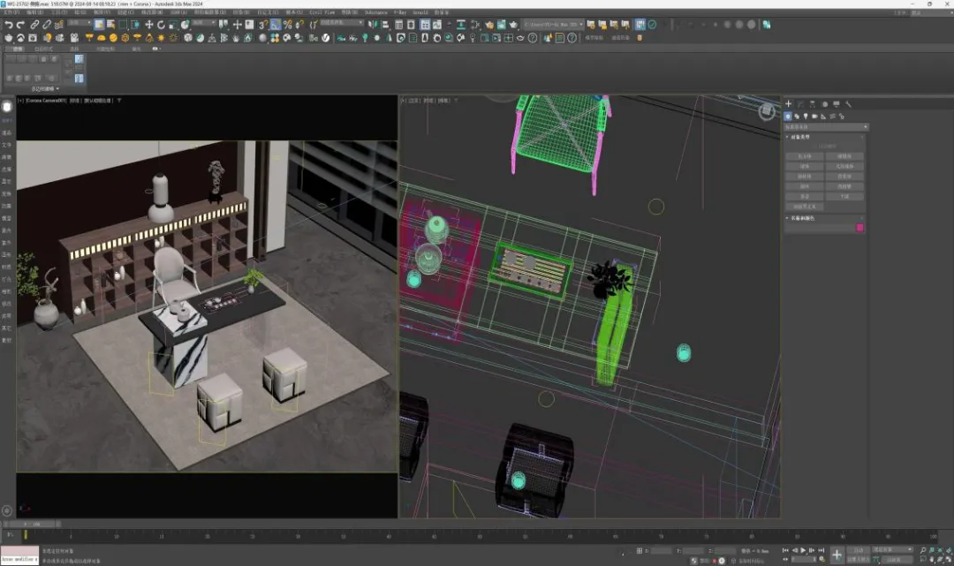Screen dimensions: 954x566
Task: Click the Redo arrow in main toolbar
Action: [x=20, y=25]
